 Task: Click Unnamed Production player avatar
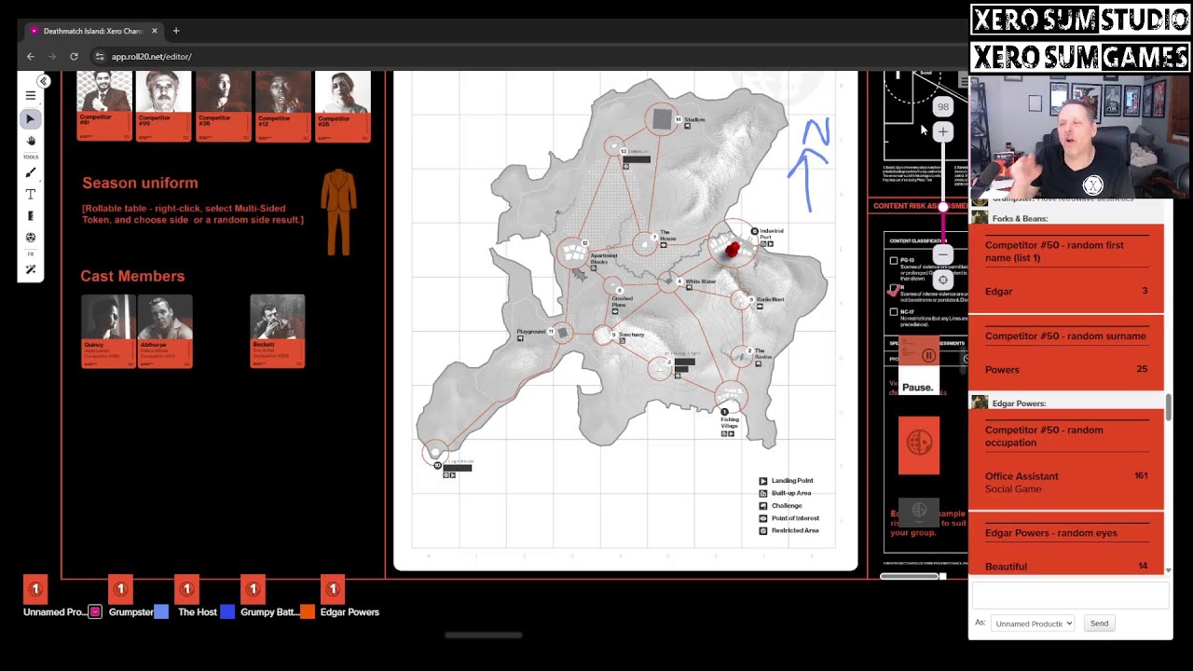(35, 588)
